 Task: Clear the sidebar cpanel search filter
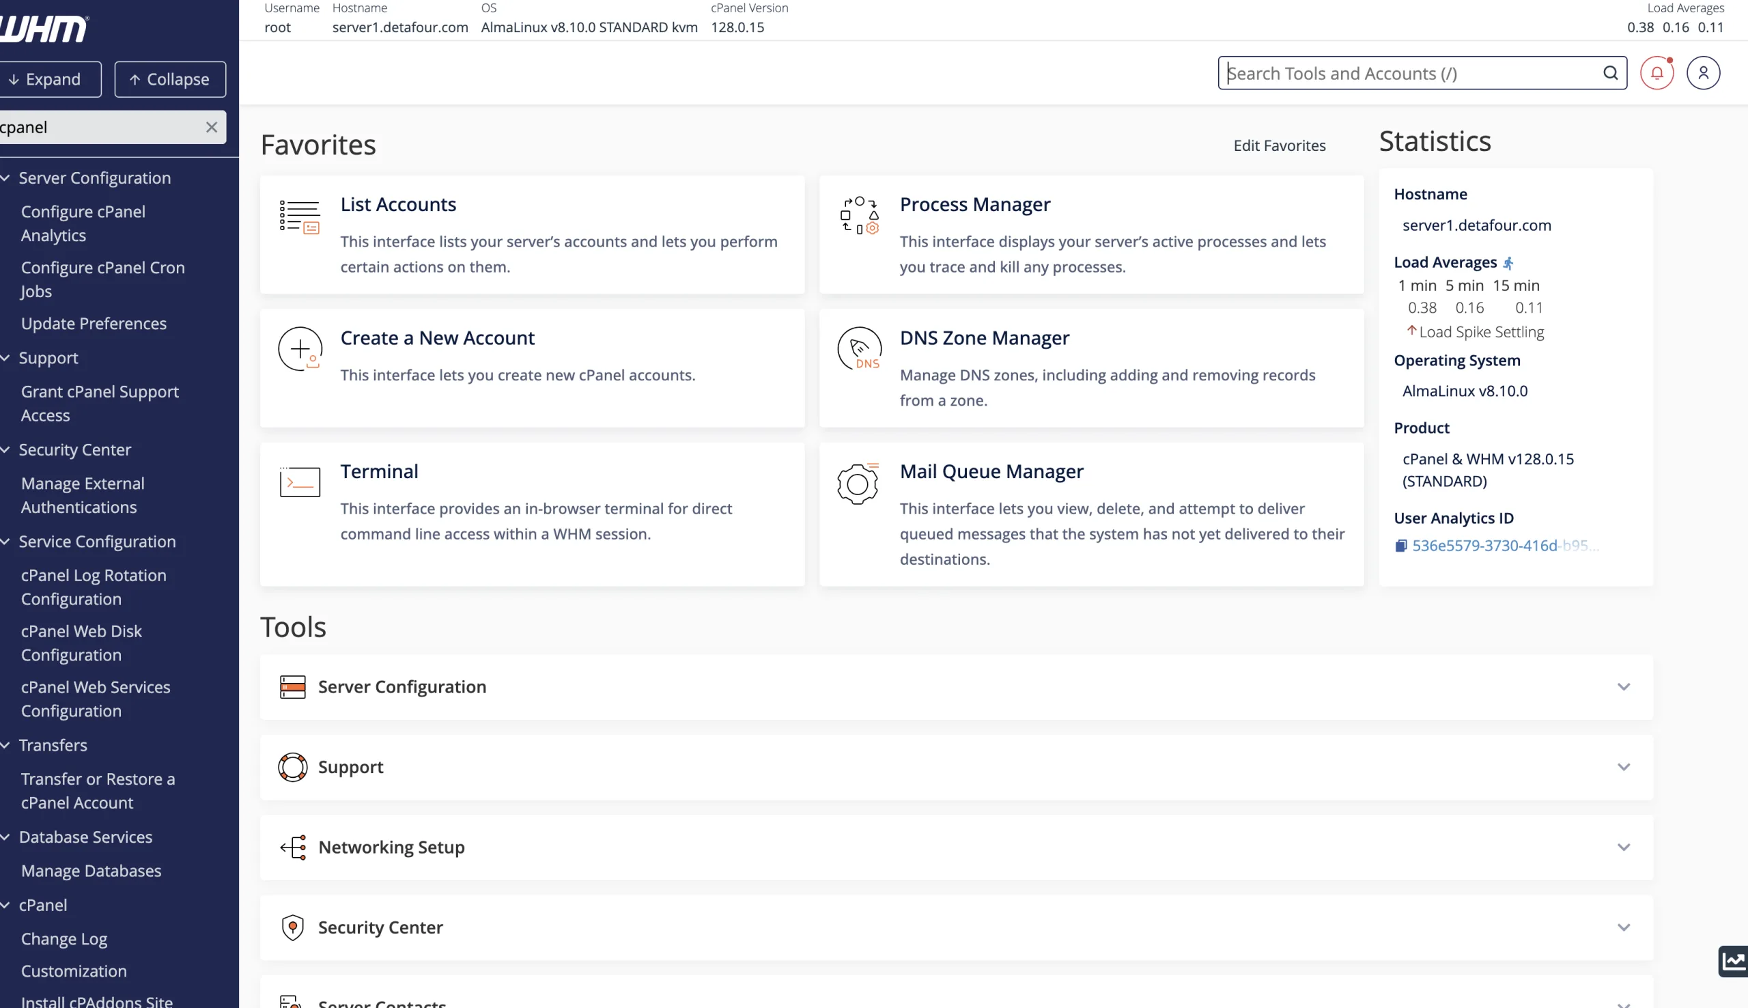tap(211, 128)
